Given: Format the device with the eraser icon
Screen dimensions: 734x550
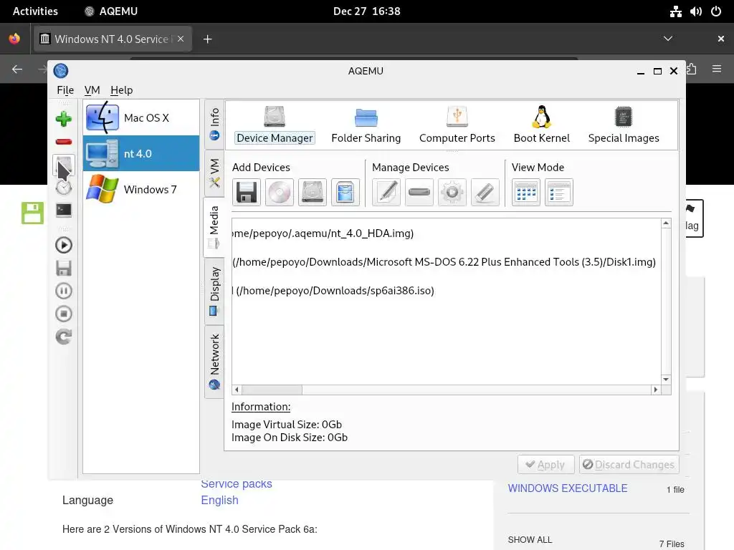Looking at the screenshot, I should (x=485, y=192).
